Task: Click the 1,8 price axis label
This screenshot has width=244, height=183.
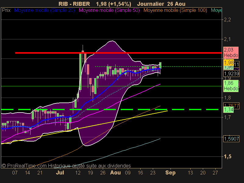Action: click(227, 98)
